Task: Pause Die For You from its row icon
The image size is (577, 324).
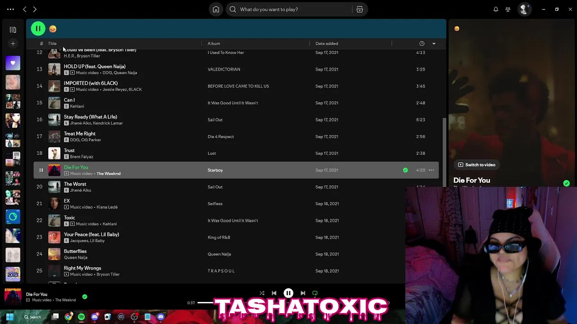Action: (x=41, y=170)
